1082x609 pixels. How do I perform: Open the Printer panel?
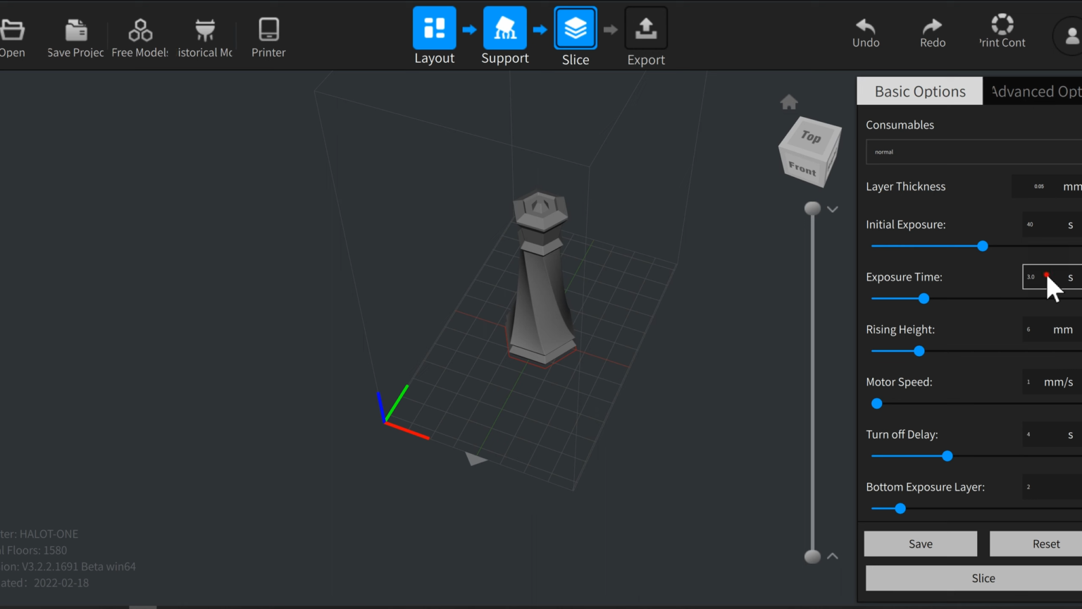click(x=268, y=30)
